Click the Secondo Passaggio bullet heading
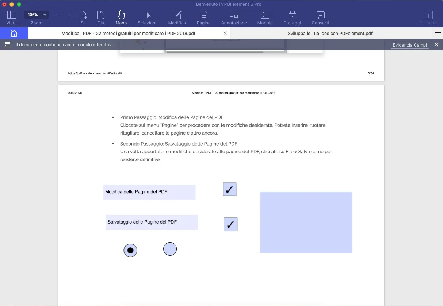This screenshot has height=306, width=443. point(179,144)
